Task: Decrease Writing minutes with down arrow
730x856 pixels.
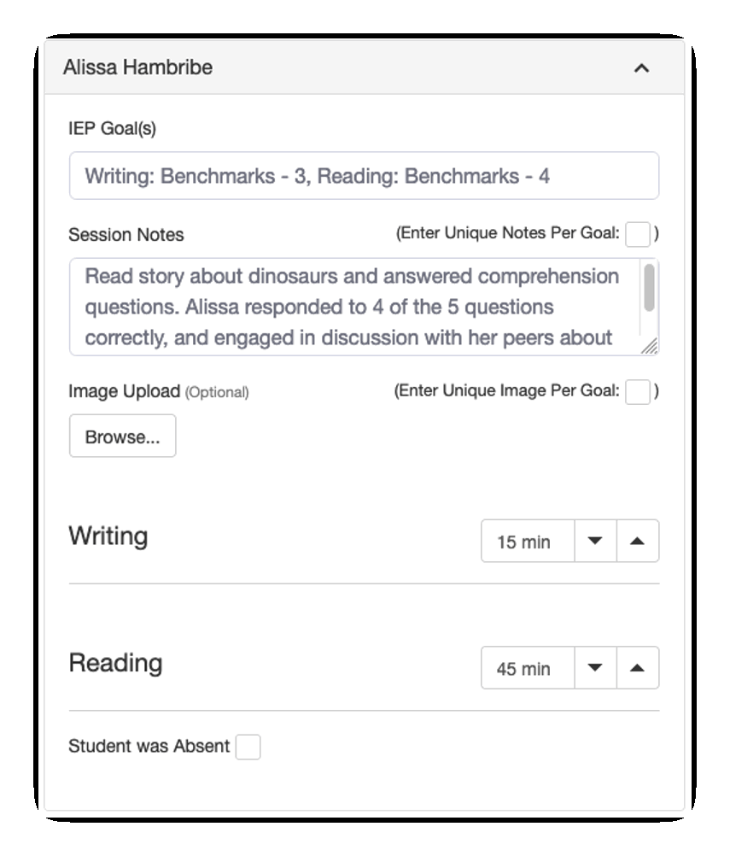Action: click(x=595, y=541)
